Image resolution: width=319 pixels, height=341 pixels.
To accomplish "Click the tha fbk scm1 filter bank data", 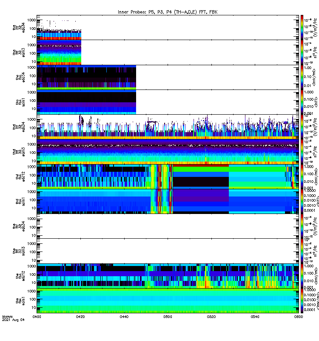I will [86, 102].
